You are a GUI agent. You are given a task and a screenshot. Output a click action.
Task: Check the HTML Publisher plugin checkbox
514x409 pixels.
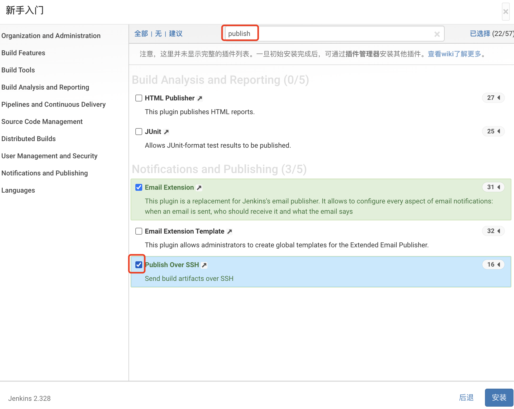tap(139, 98)
